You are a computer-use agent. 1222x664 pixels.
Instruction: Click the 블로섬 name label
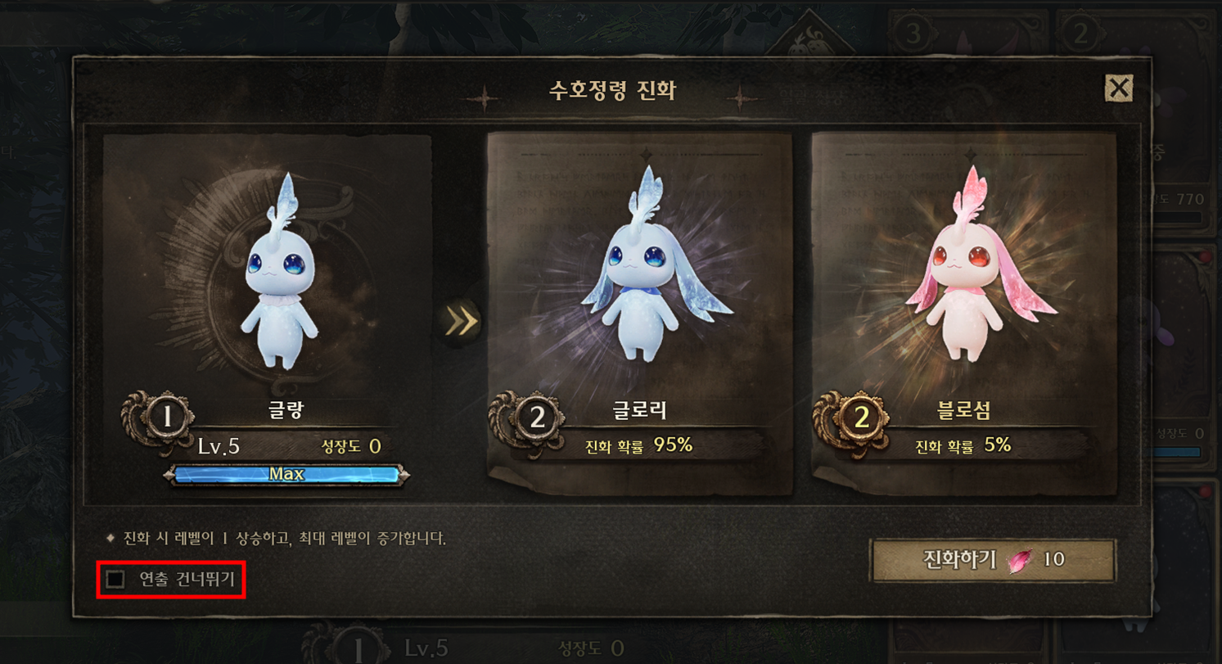tap(963, 411)
